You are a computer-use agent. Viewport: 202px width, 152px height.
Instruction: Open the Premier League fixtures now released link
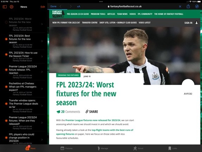click(x=93, y=120)
